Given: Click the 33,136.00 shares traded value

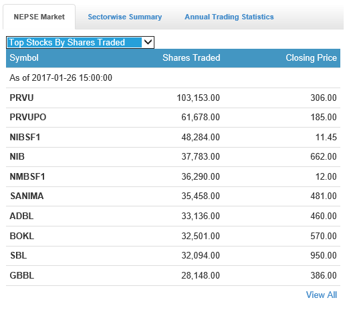Looking at the screenshot, I should [201, 216].
